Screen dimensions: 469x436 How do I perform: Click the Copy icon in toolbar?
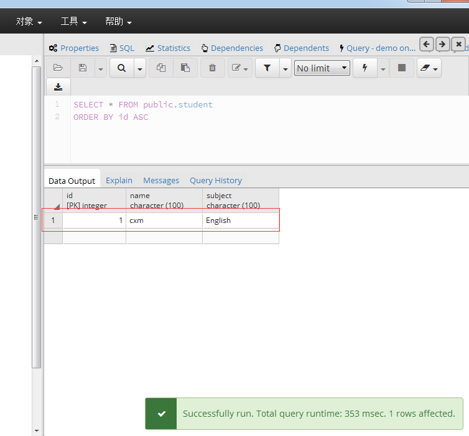tap(161, 68)
